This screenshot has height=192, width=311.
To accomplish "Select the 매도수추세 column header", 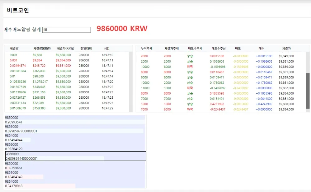I will point(195,49).
